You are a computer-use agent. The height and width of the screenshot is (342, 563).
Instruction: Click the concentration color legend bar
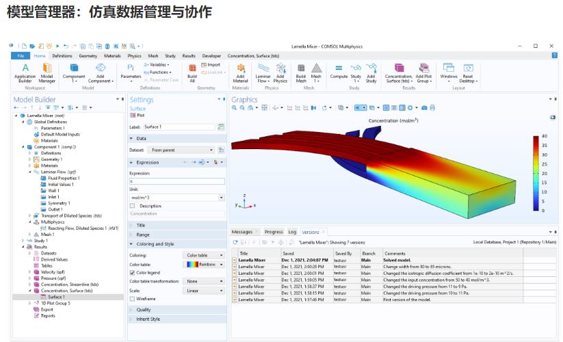pos(536,173)
